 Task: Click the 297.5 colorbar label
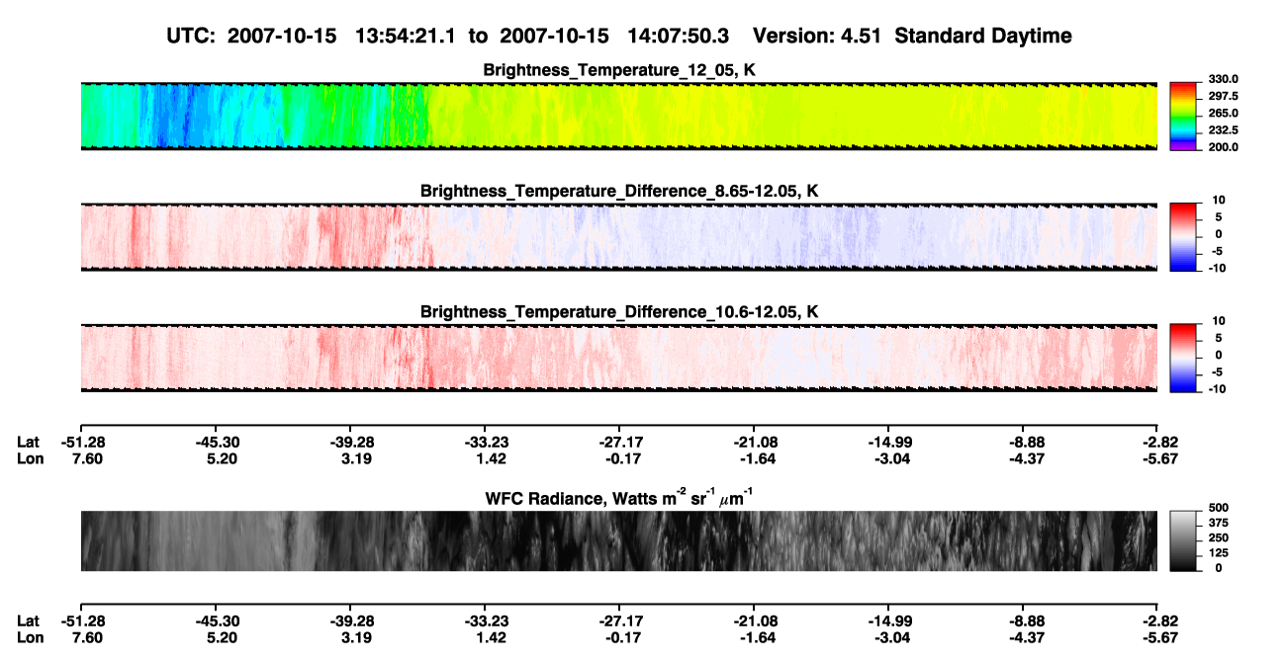point(1224,97)
